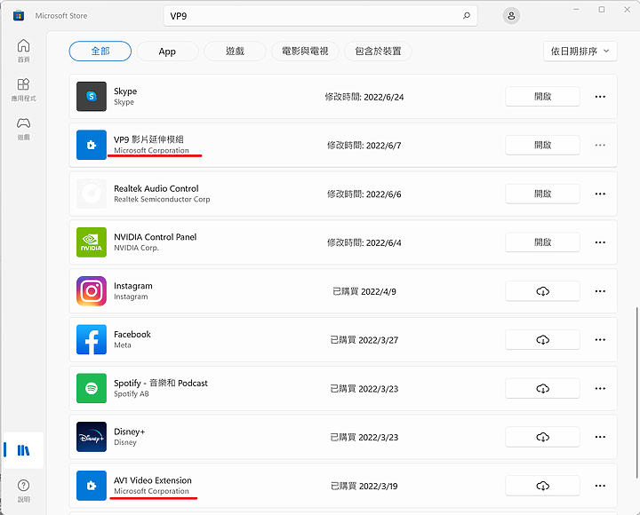Download AV1 Video Extension via cloud icon
640x515 pixels.
tap(542, 486)
